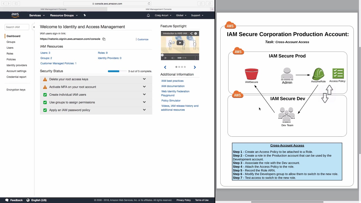
Task: Copy the IAM users sign-in link
Action: point(104,39)
